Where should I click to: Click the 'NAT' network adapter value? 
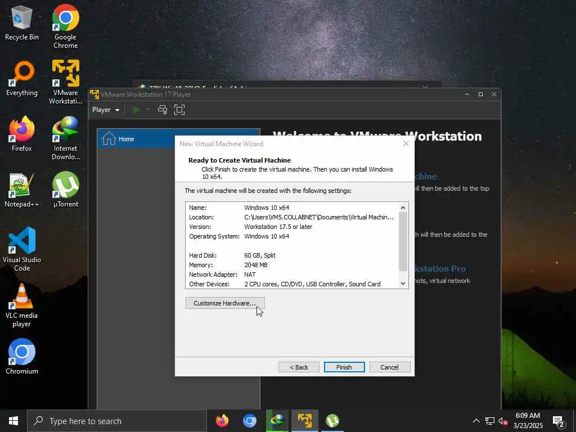click(x=250, y=274)
